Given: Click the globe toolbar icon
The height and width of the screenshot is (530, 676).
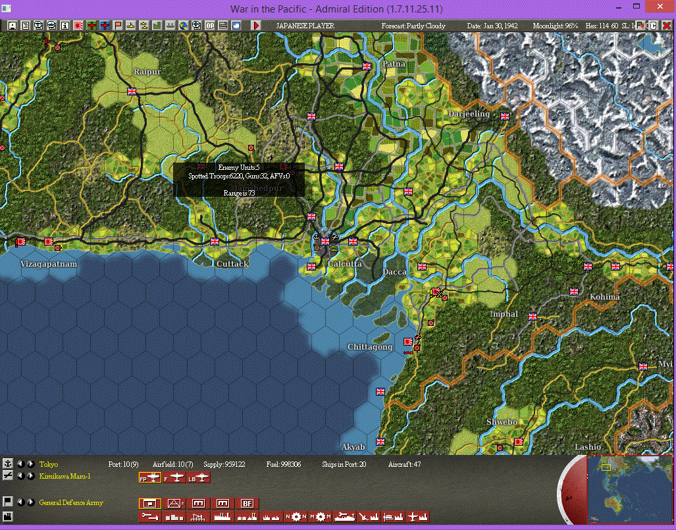Looking at the screenshot, I should 184,26.
